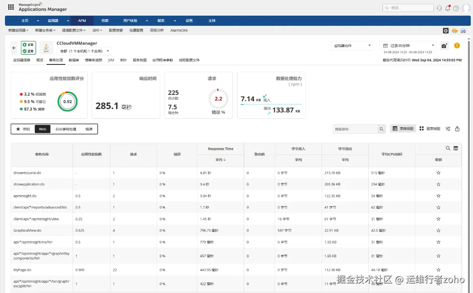Screen dimensions: 473x293
Task: Open the 新建业务组 dropdown
Action: [45, 31]
